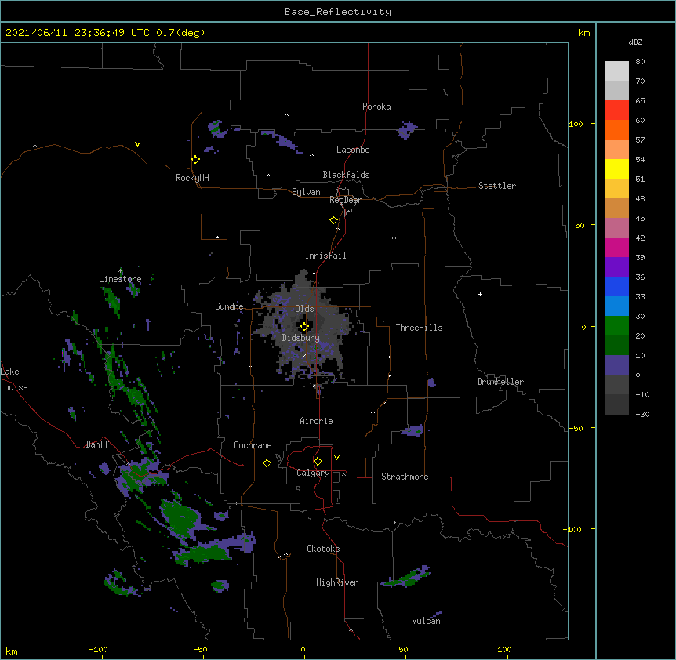Click the dBZ legend heading
The image size is (676, 660).
(635, 42)
